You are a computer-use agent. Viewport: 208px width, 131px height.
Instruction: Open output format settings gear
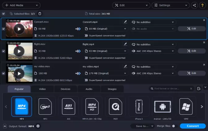tap(38, 126)
